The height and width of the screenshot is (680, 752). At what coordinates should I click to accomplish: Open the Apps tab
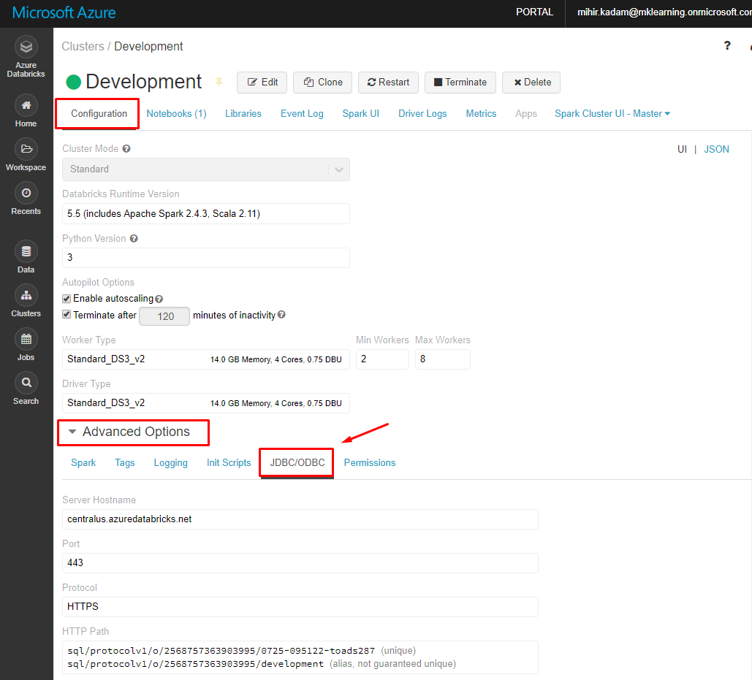point(526,113)
